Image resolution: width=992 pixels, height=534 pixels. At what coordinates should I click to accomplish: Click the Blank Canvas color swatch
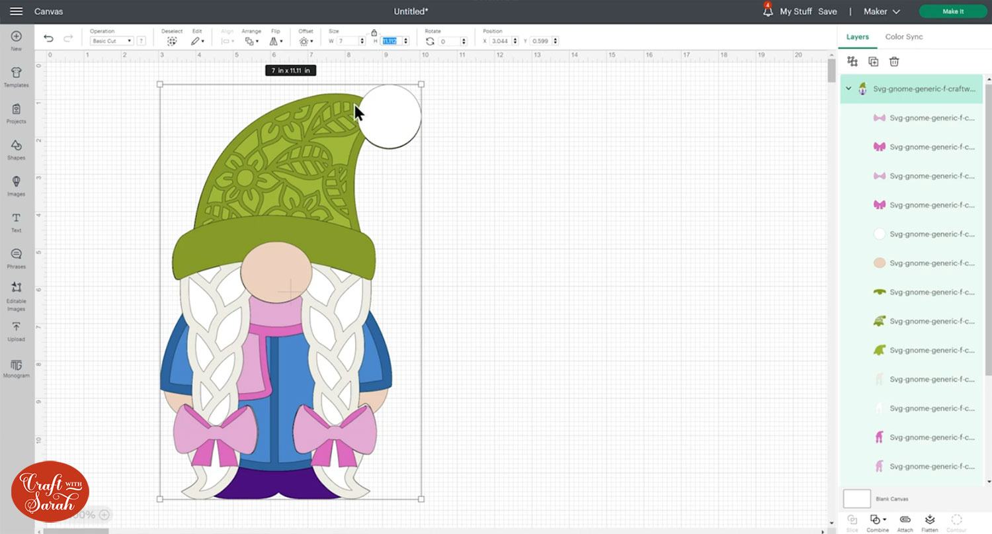856,499
